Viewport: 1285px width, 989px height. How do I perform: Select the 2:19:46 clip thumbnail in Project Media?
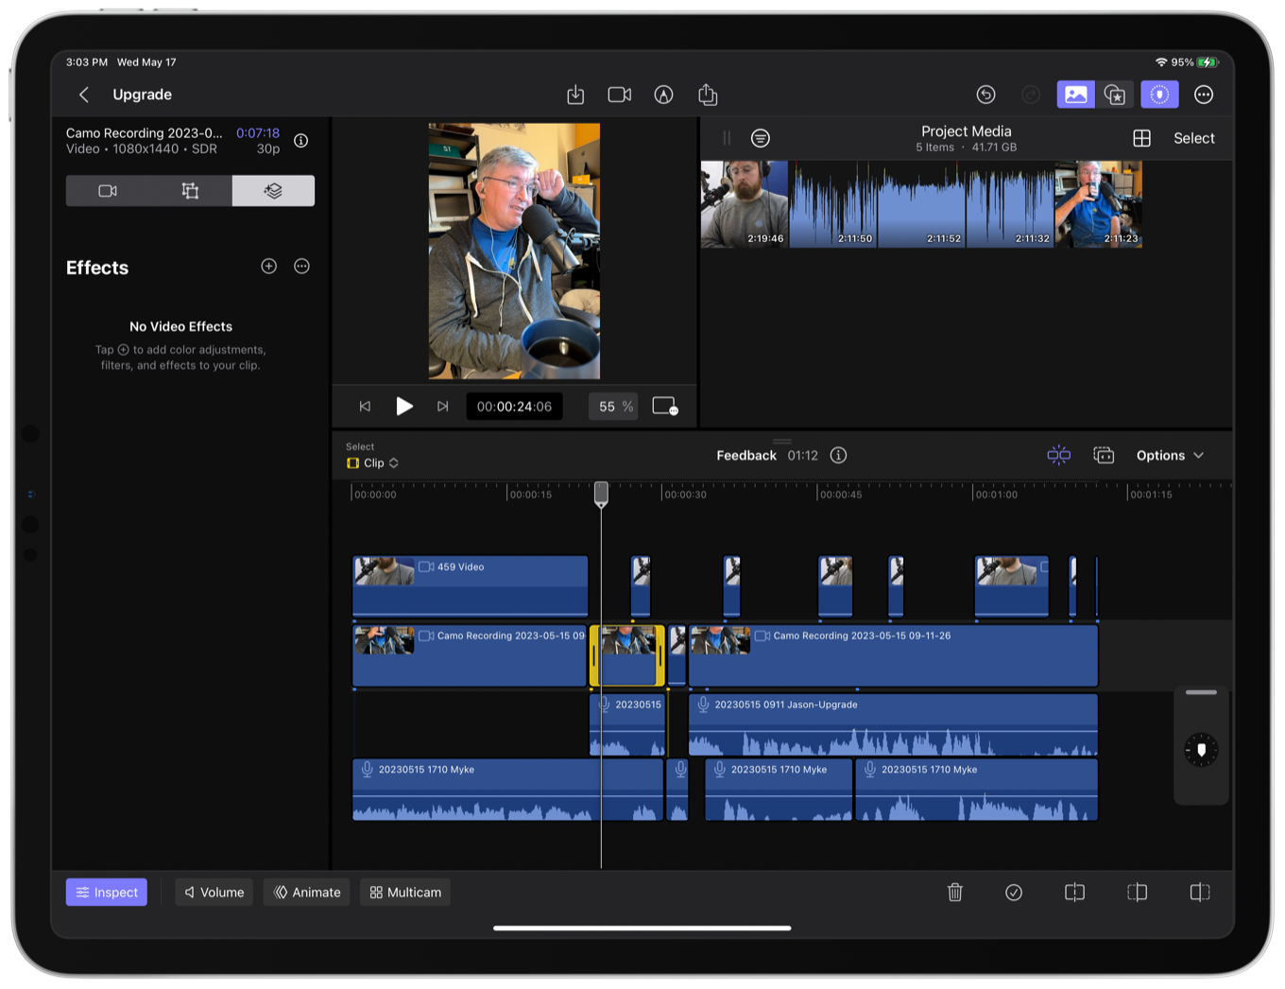coord(744,203)
